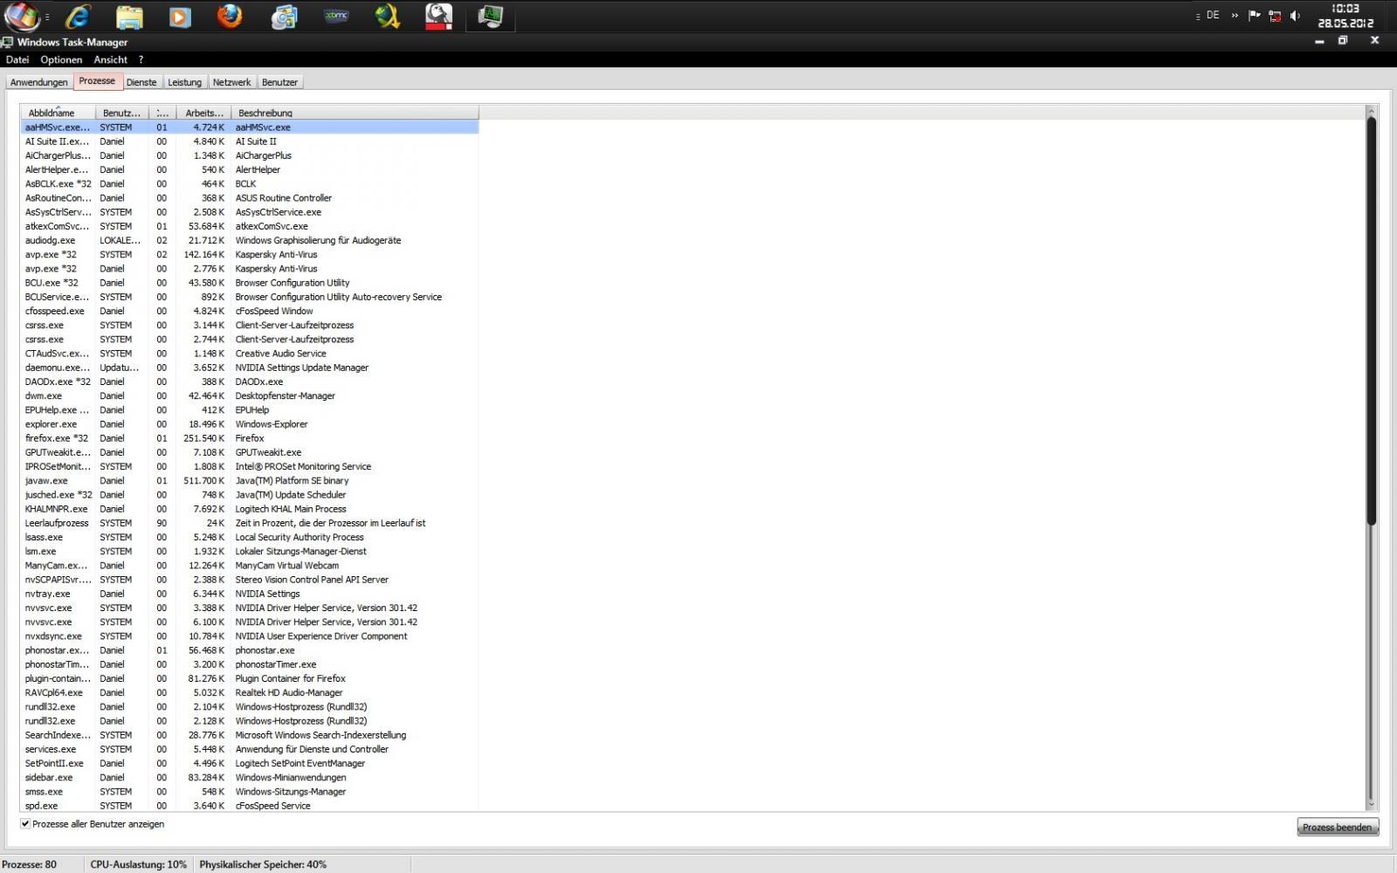The image size is (1397, 873).
Task: Click the Prozess beenden button
Action: [1337, 828]
